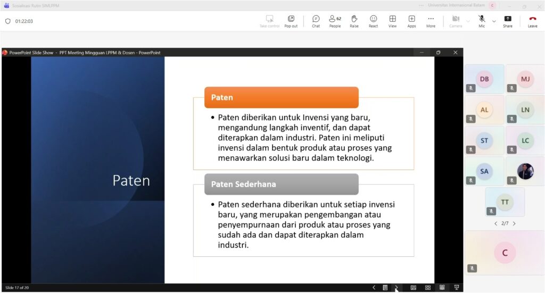Image resolution: width=545 pixels, height=293 pixels.
Task: Open the React emoji menu
Action: 373,21
